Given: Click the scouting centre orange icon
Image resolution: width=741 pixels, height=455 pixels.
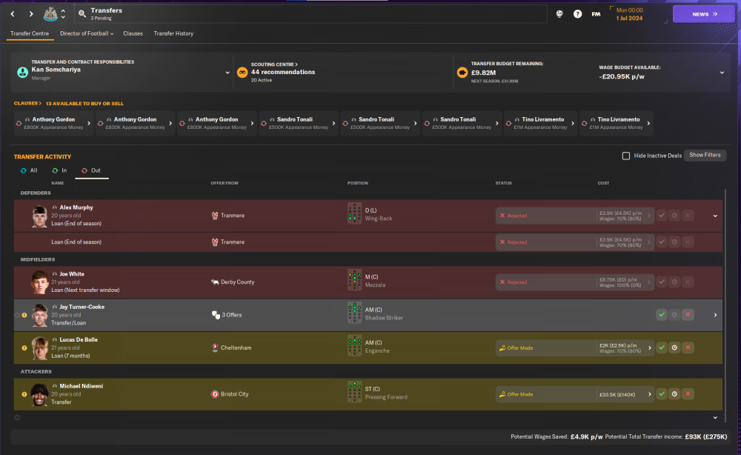Looking at the screenshot, I should 242,73.
